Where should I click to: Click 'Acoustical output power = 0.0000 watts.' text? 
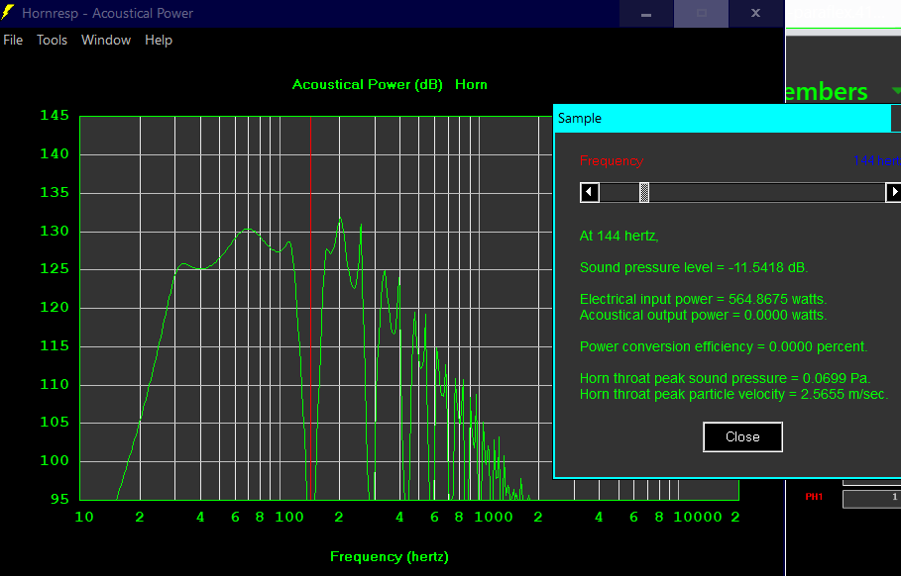click(703, 315)
